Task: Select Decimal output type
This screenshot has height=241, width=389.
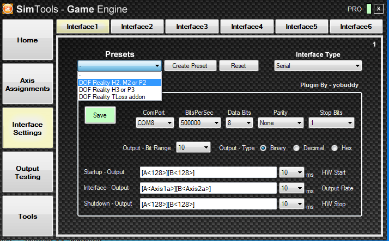Action: tap(296, 148)
